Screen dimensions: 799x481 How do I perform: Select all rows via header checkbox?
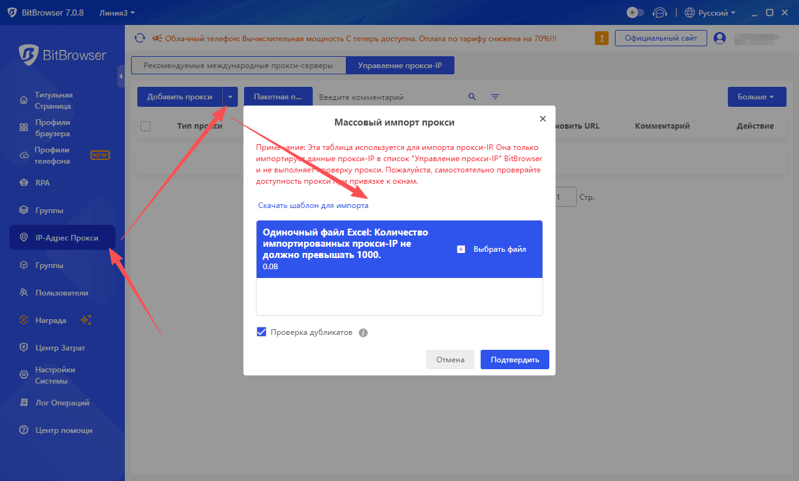[x=145, y=126]
